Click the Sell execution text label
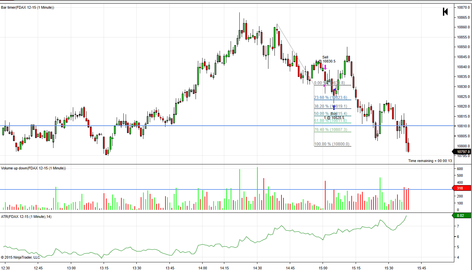The image size is (472, 270). (325, 57)
